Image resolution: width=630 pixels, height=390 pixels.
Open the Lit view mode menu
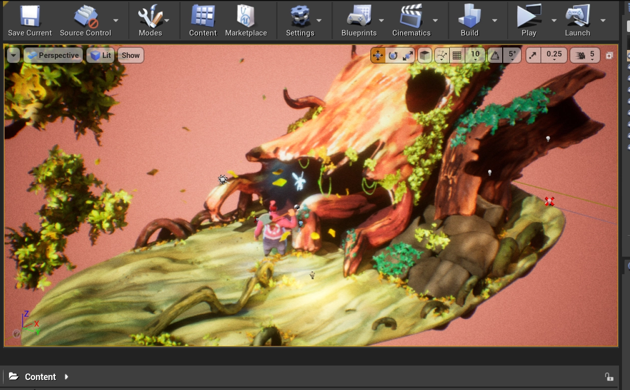(x=101, y=55)
